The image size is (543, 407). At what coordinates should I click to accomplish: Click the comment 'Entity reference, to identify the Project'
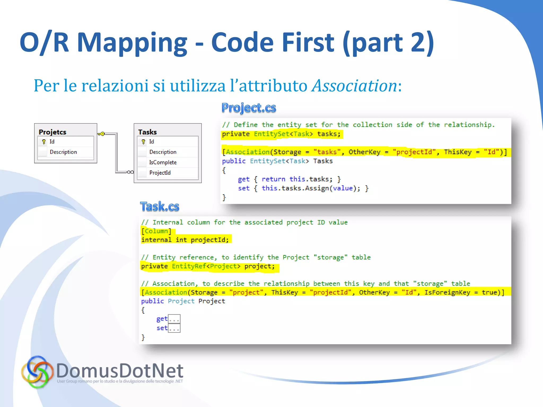256,257
